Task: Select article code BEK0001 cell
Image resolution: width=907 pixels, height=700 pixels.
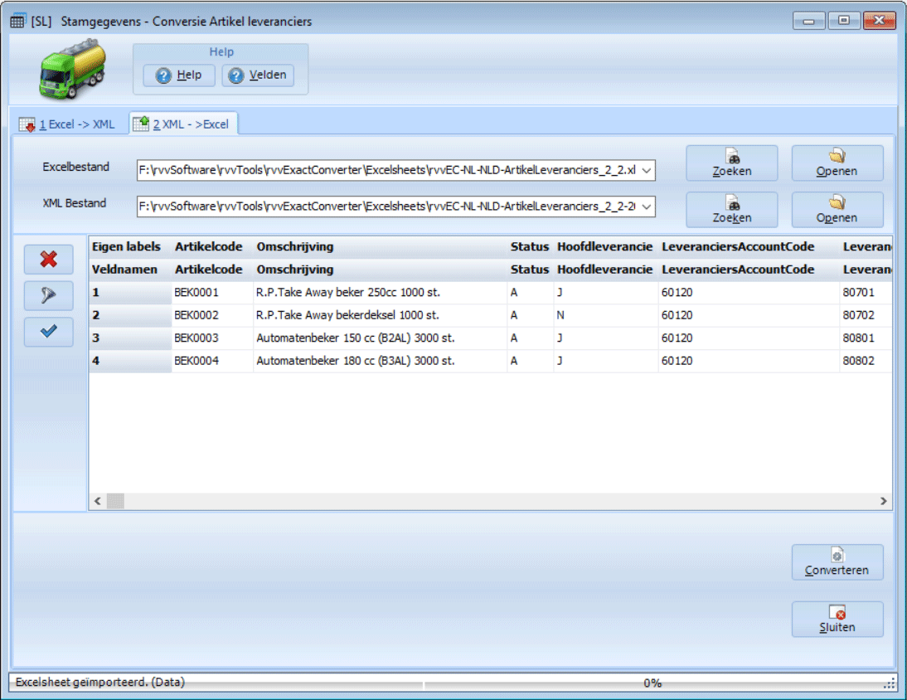Action: click(x=212, y=293)
